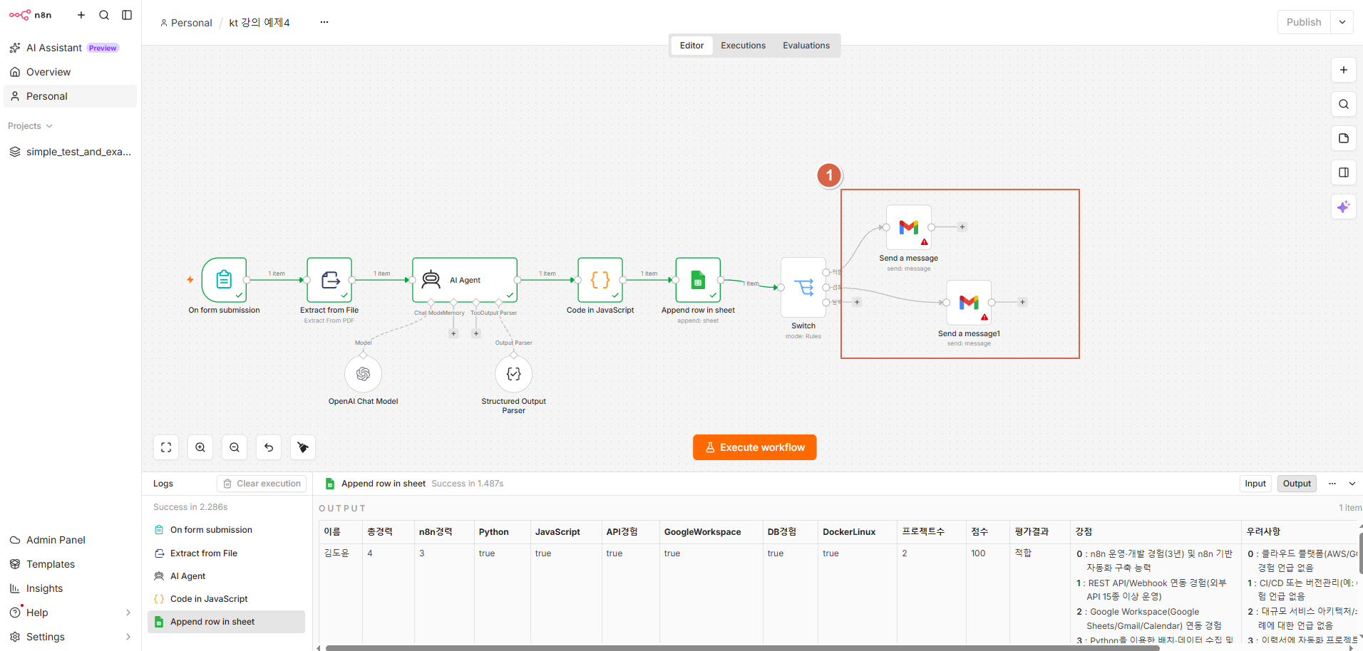Viewport: 1363px width, 651px height.
Task: Add a node with canvas plus button
Action: tap(1344, 70)
